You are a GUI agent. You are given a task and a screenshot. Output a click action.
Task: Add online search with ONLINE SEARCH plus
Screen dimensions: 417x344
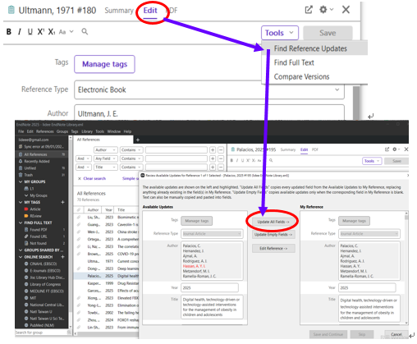click(x=62, y=257)
